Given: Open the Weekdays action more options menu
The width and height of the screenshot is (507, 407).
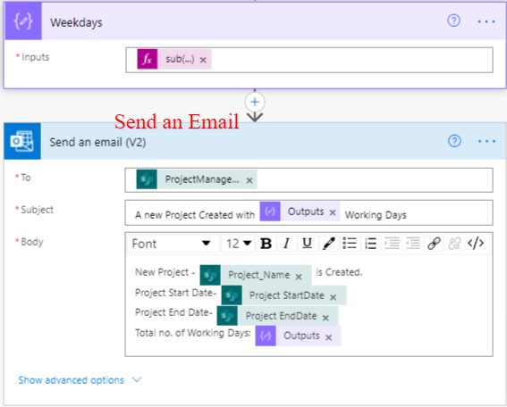Looking at the screenshot, I should tap(486, 21).
